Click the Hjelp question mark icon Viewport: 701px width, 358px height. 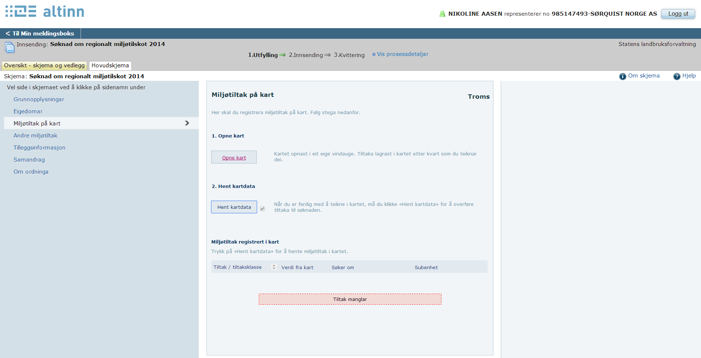click(676, 76)
